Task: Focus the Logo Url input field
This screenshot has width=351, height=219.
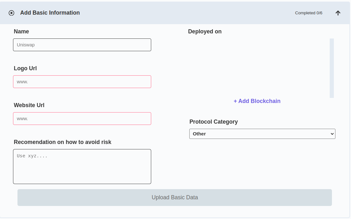Action: click(x=82, y=82)
